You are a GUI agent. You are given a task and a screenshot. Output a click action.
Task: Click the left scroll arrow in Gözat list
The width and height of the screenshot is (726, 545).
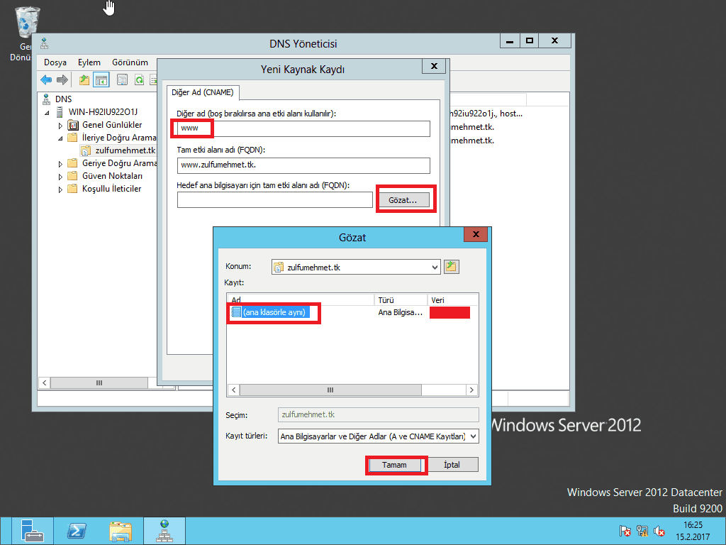tap(234, 390)
